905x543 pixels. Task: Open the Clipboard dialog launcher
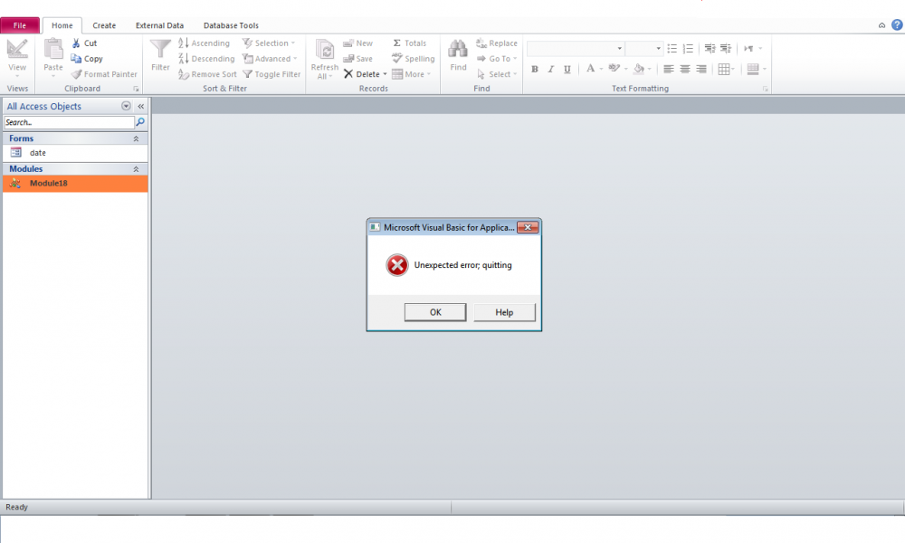click(x=137, y=89)
